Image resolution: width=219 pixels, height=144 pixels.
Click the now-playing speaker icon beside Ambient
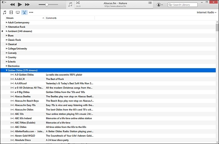tap(2, 31)
